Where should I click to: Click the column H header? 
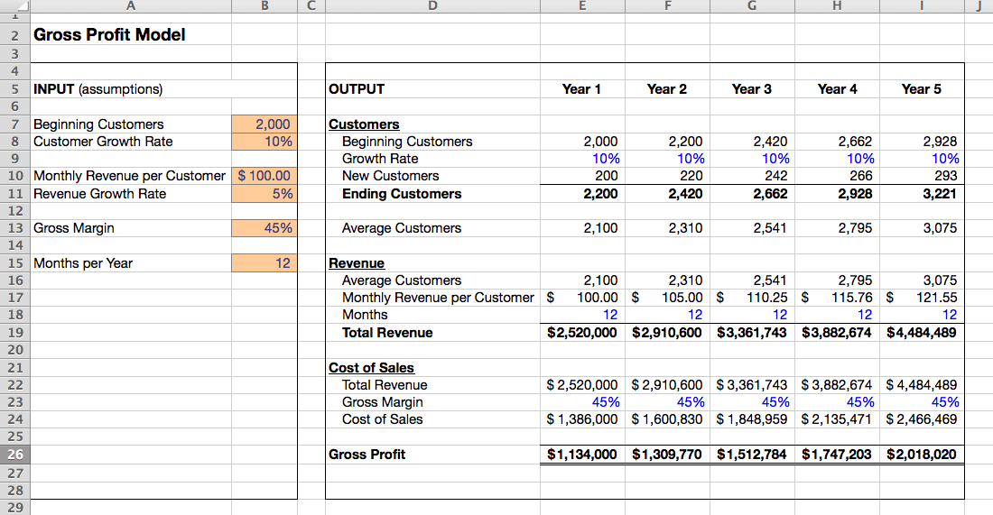tap(837, 7)
